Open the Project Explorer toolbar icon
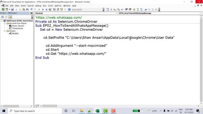This screenshot has width=203, height=114. pos(54,9)
